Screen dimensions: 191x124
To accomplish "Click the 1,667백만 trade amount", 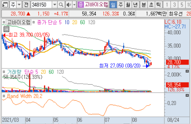I will 157,14.
